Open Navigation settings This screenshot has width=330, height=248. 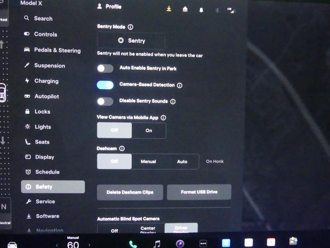point(45,231)
